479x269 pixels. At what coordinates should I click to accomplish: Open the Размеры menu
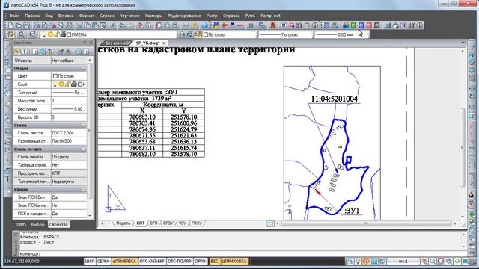pos(153,16)
